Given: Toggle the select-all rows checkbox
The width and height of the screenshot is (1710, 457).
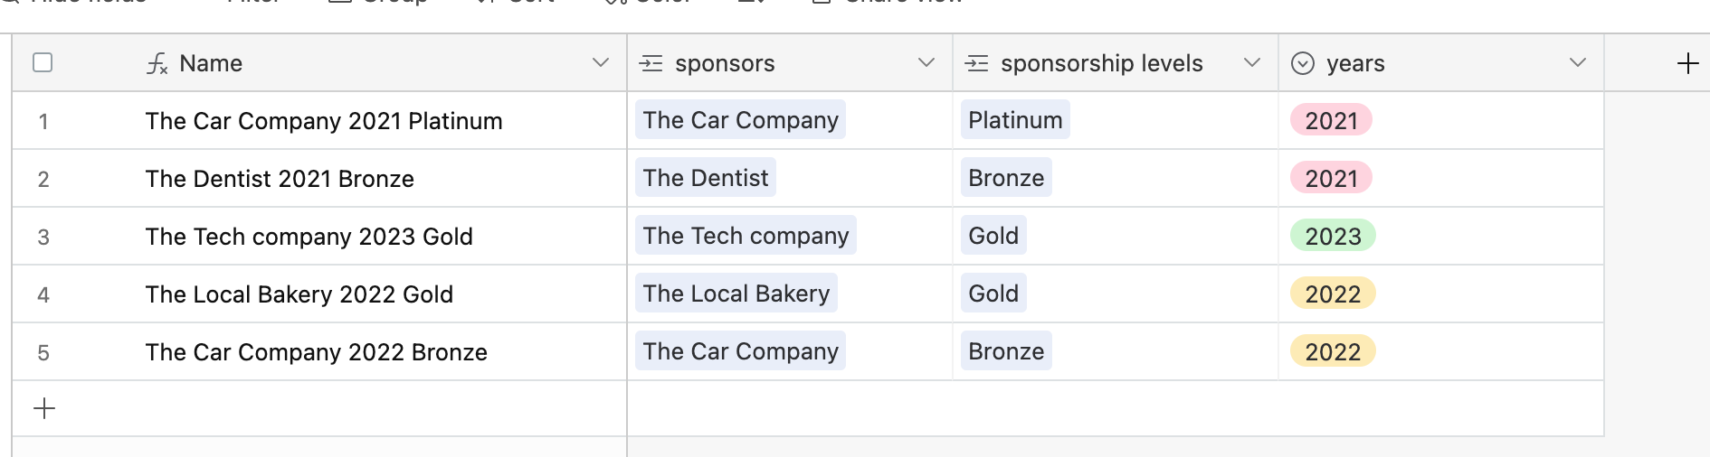Looking at the screenshot, I should click(x=43, y=62).
